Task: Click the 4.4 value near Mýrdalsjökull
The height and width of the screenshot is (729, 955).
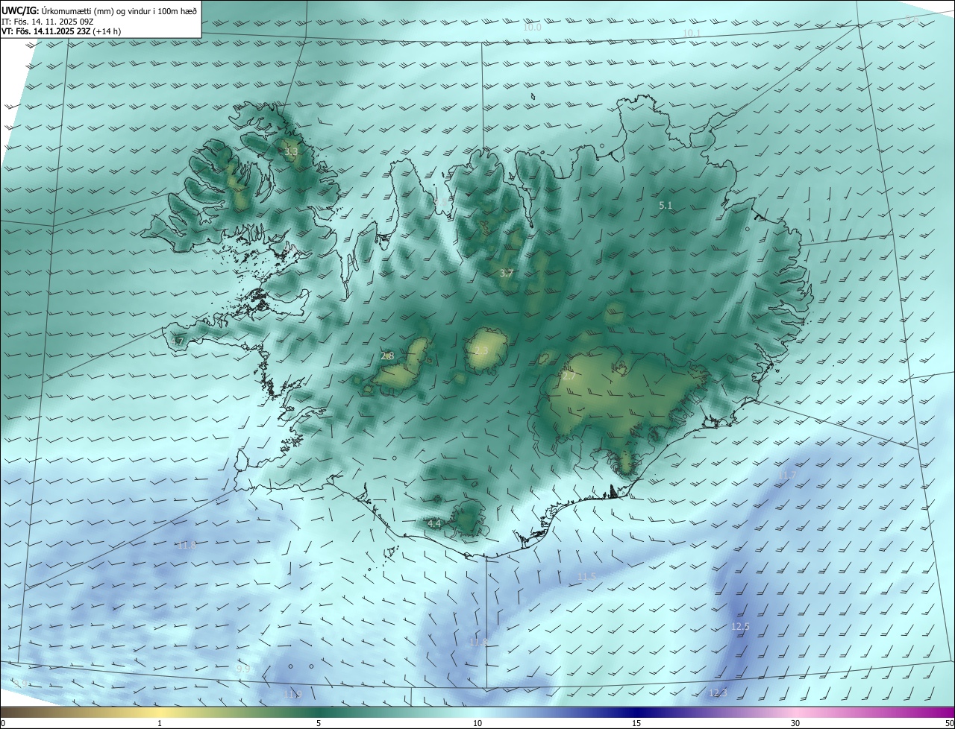Action: (x=434, y=524)
